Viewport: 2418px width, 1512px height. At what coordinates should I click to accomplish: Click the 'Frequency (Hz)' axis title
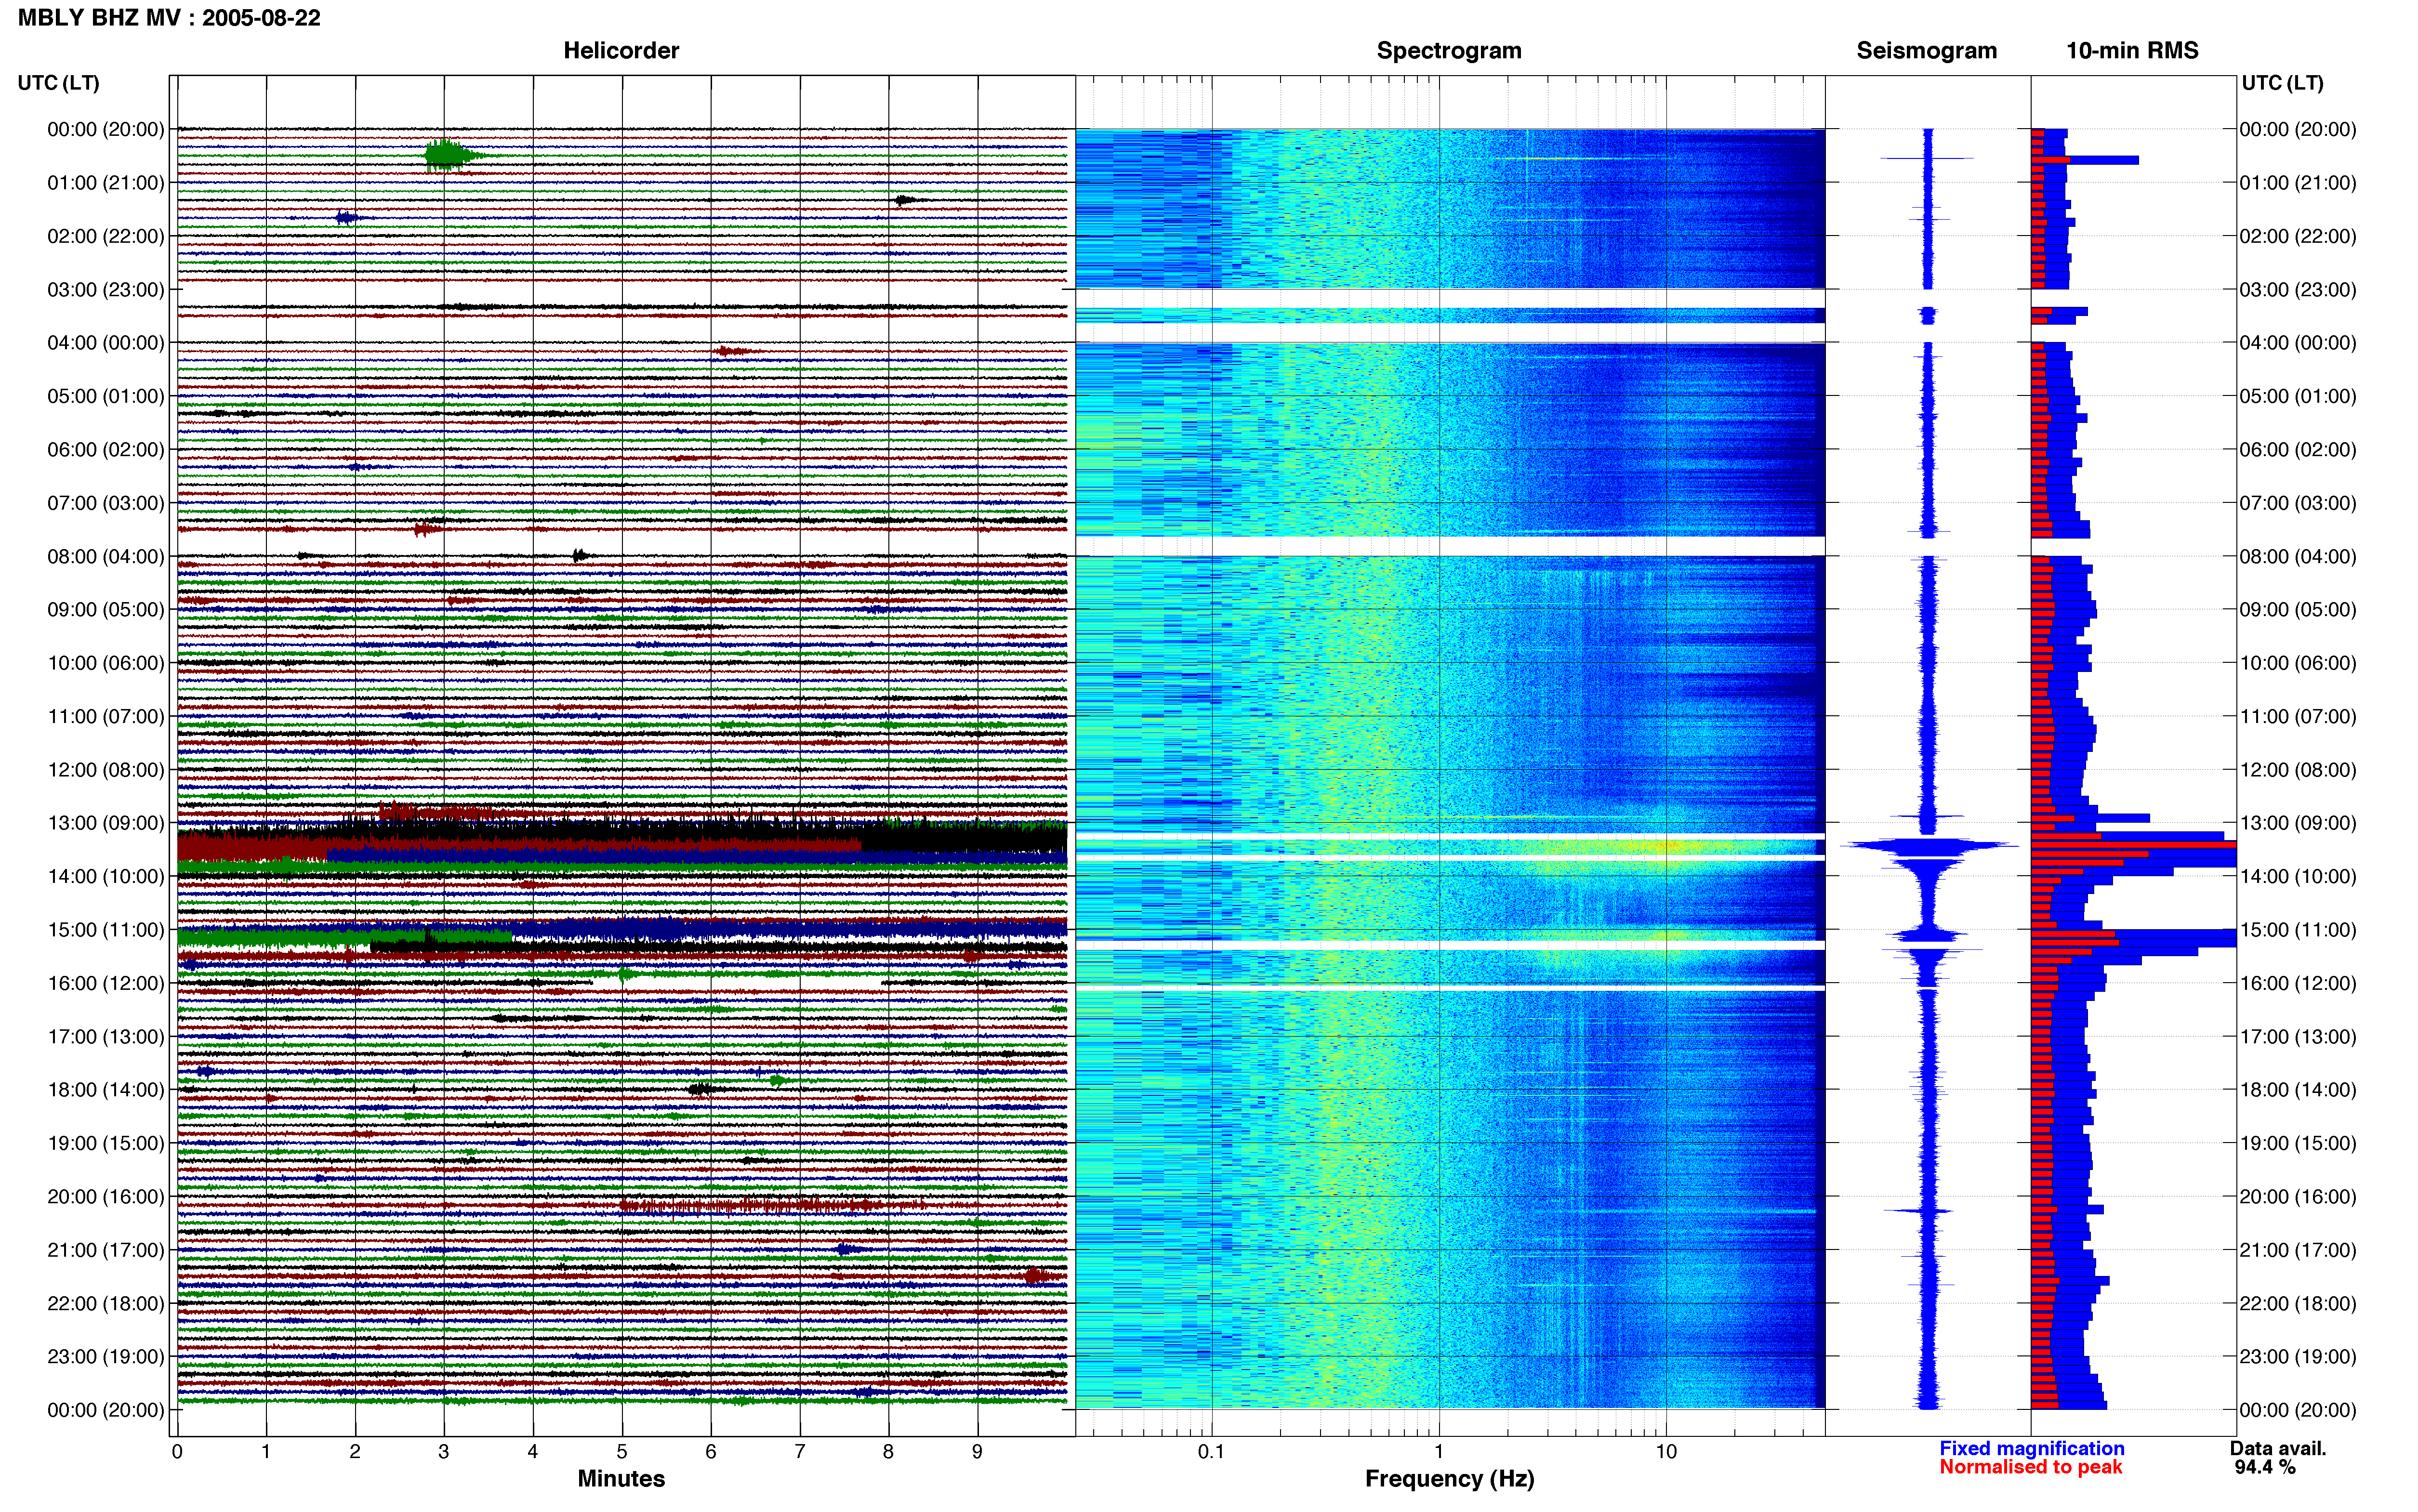tap(1449, 1478)
